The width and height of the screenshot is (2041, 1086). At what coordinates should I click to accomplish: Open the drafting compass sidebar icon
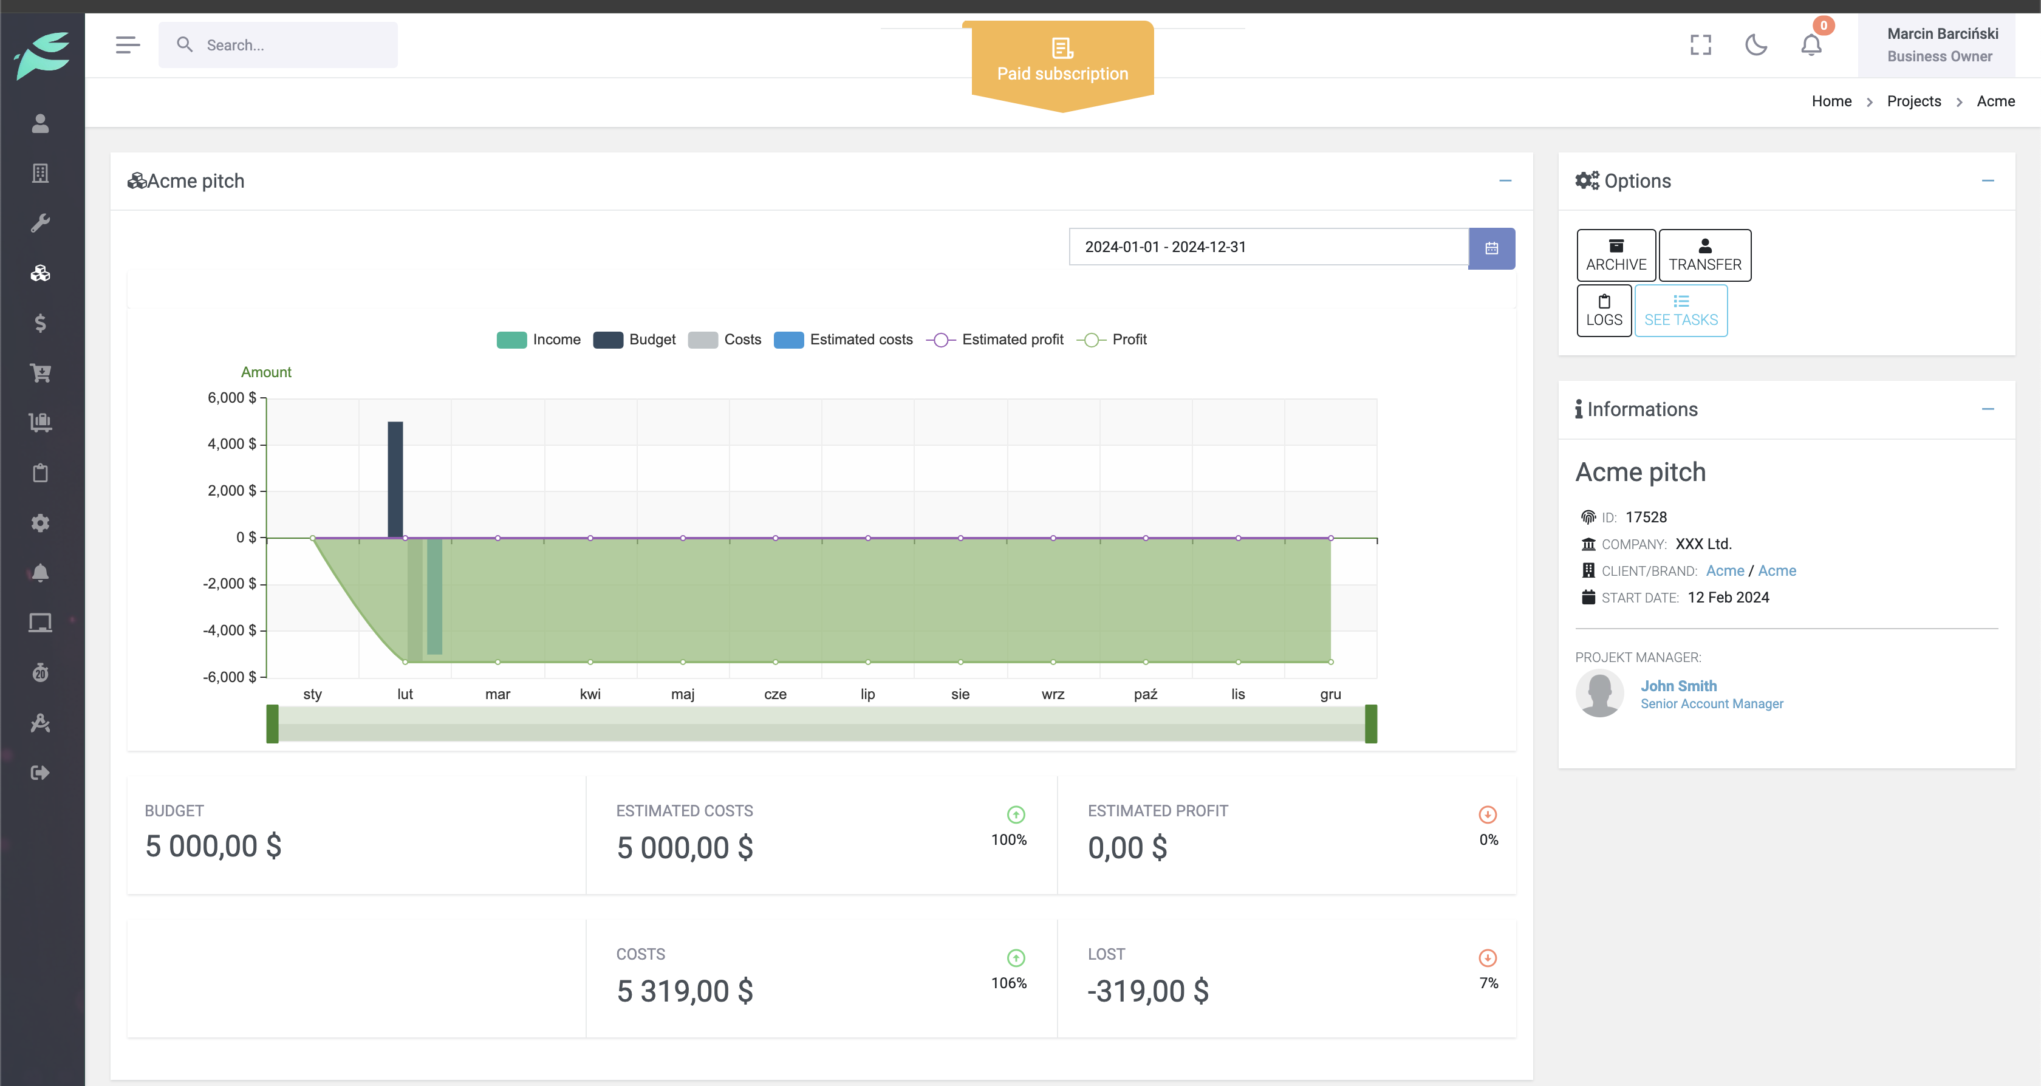point(41,722)
